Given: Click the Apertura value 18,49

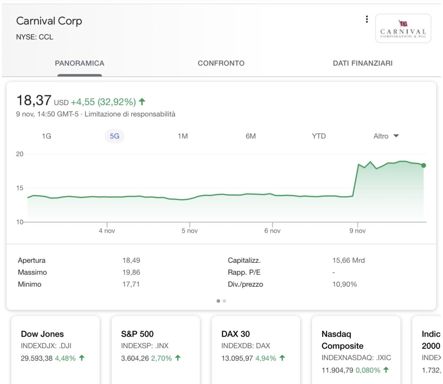Looking at the screenshot, I should coord(131,260).
